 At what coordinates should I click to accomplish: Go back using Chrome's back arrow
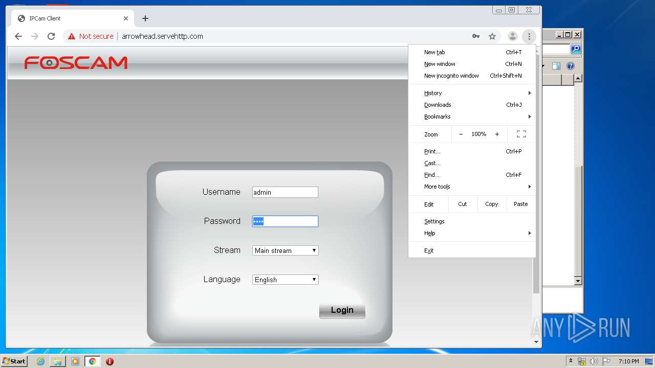click(x=18, y=36)
